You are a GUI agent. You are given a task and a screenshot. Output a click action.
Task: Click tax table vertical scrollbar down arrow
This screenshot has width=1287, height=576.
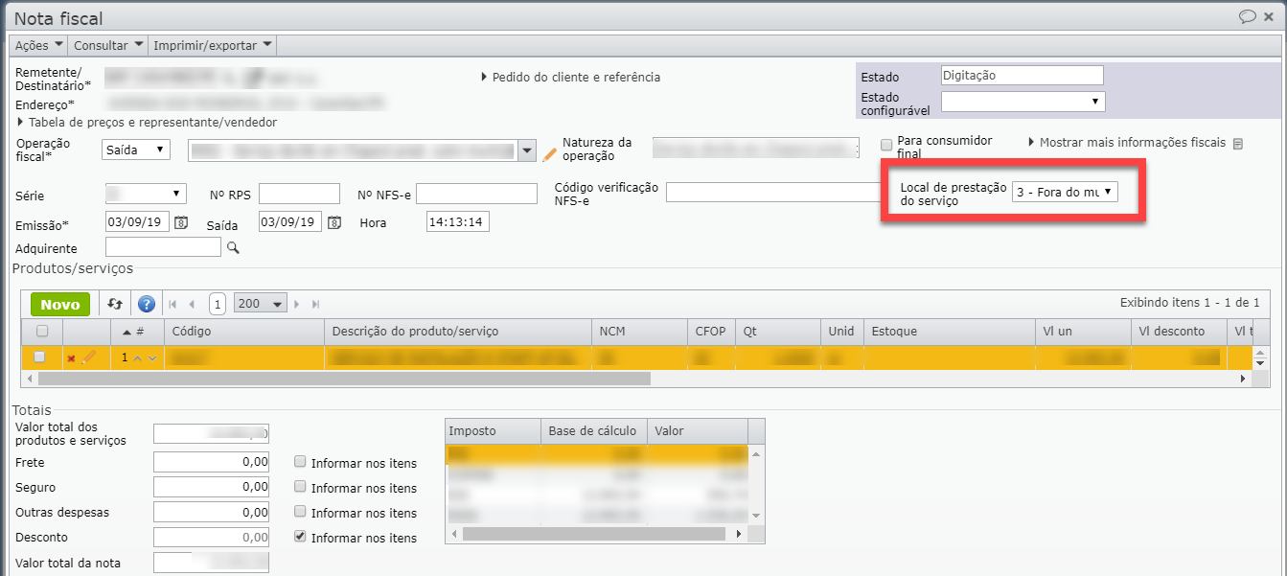point(756,516)
